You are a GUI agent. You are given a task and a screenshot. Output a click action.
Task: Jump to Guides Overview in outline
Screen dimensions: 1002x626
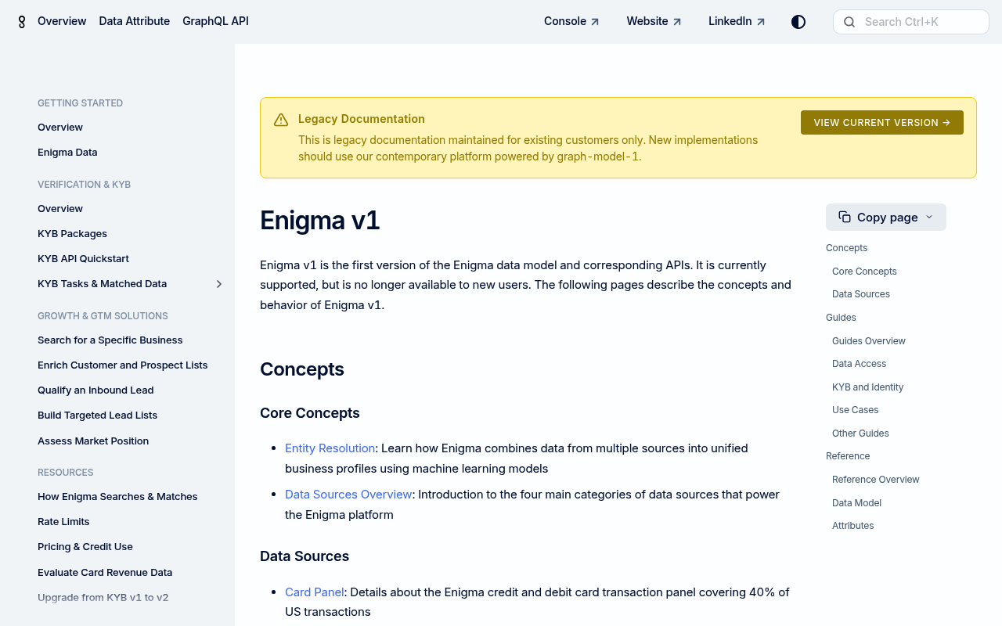point(869,341)
